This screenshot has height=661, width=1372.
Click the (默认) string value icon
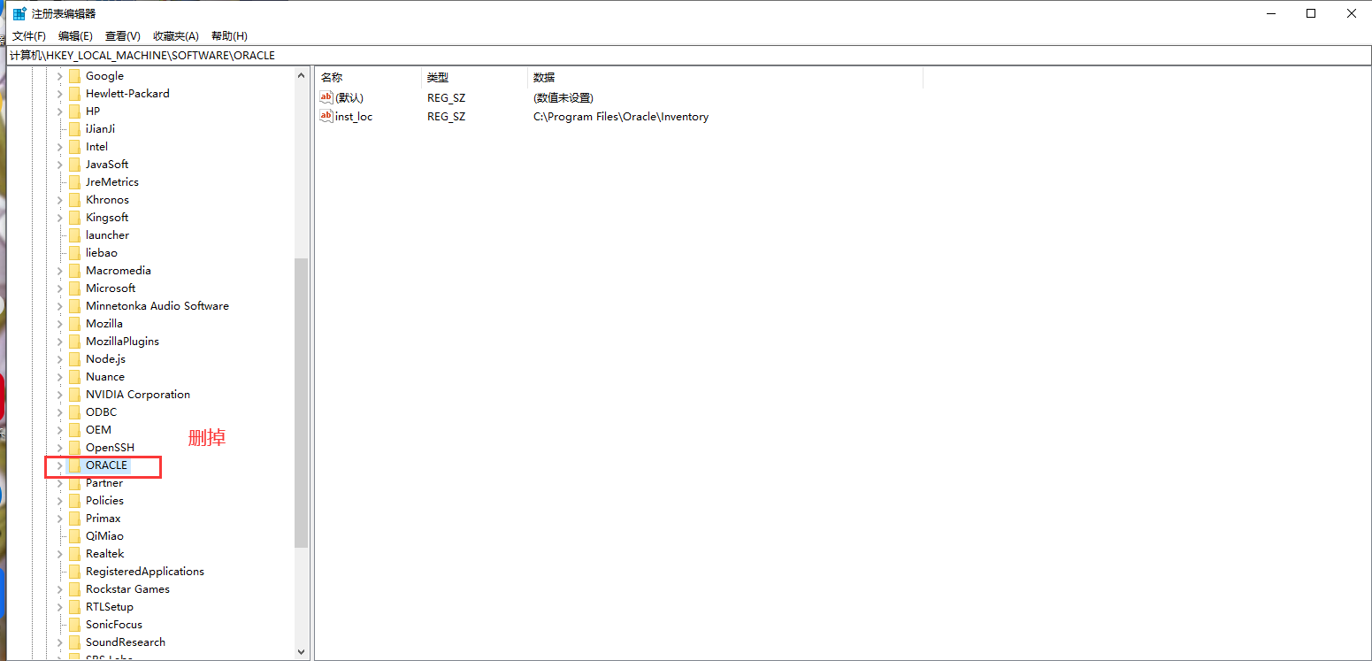[x=326, y=97]
